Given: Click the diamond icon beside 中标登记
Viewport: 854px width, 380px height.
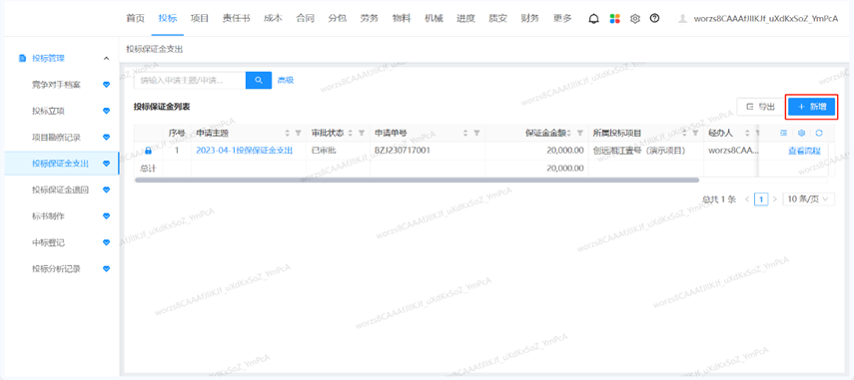Looking at the screenshot, I should coord(107,242).
